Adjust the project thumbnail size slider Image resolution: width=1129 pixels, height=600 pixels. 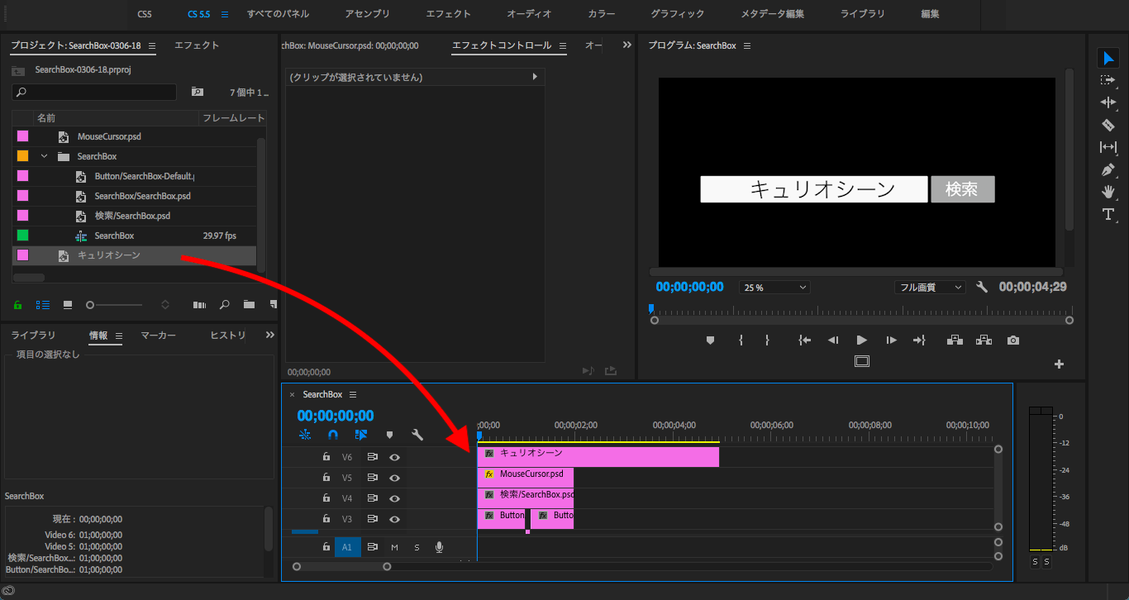(91, 305)
